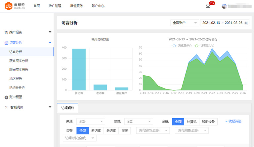
Task: Select 移动设备 device filter
Action: coord(208,122)
